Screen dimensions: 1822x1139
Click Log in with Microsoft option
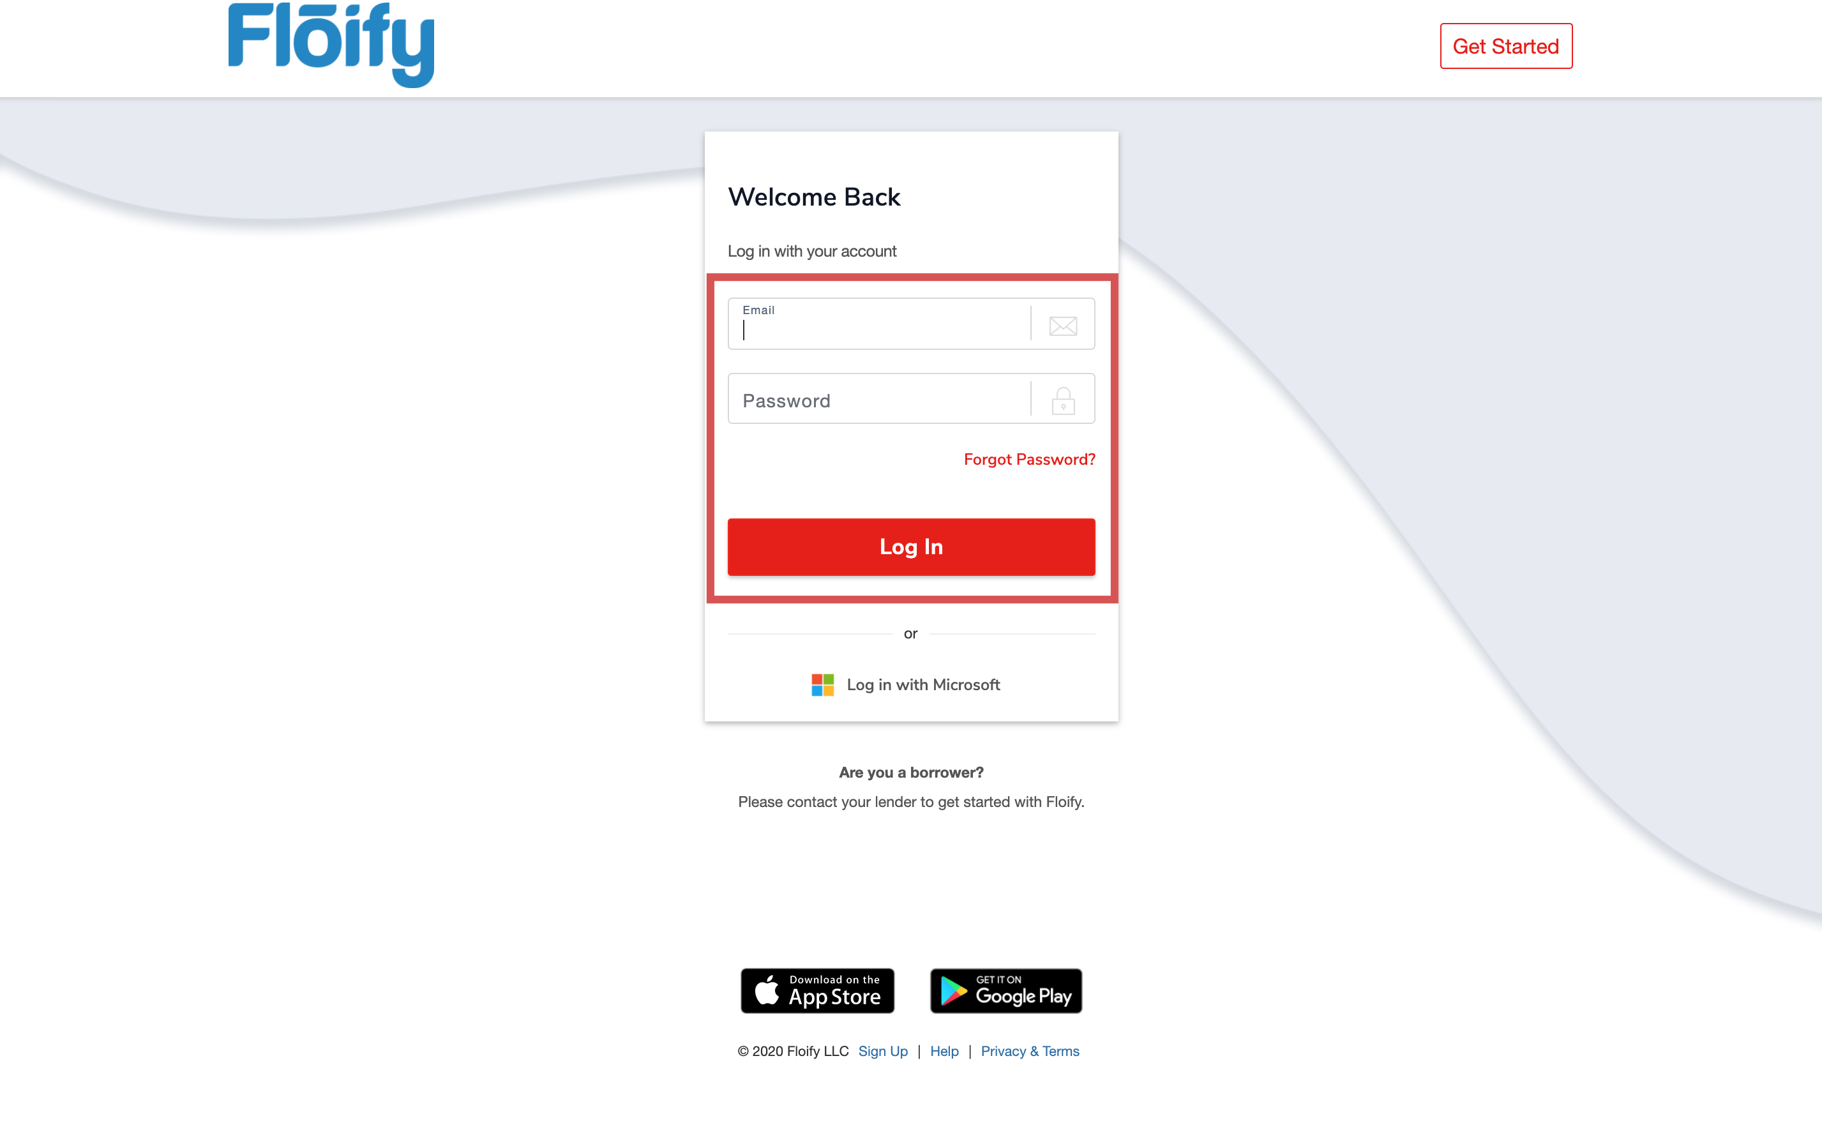[x=910, y=684]
